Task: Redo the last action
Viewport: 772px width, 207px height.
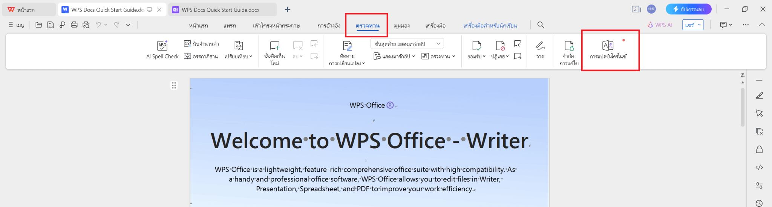Action: 116,25
